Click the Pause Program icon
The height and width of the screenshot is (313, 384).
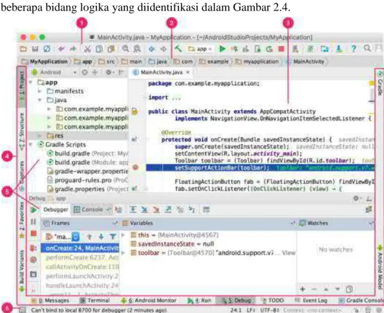tap(34, 222)
